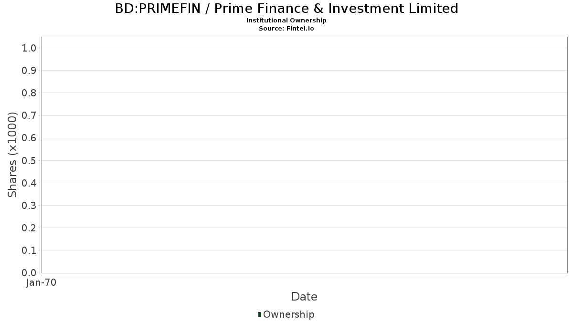
Task: Click the 0.6 y-axis tick label
Action: point(29,138)
